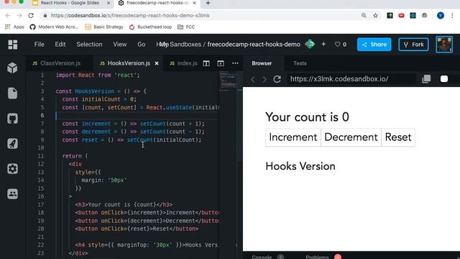Click the 'Hooks Version' text in preview
This screenshot has height=259, width=460.
300,166
